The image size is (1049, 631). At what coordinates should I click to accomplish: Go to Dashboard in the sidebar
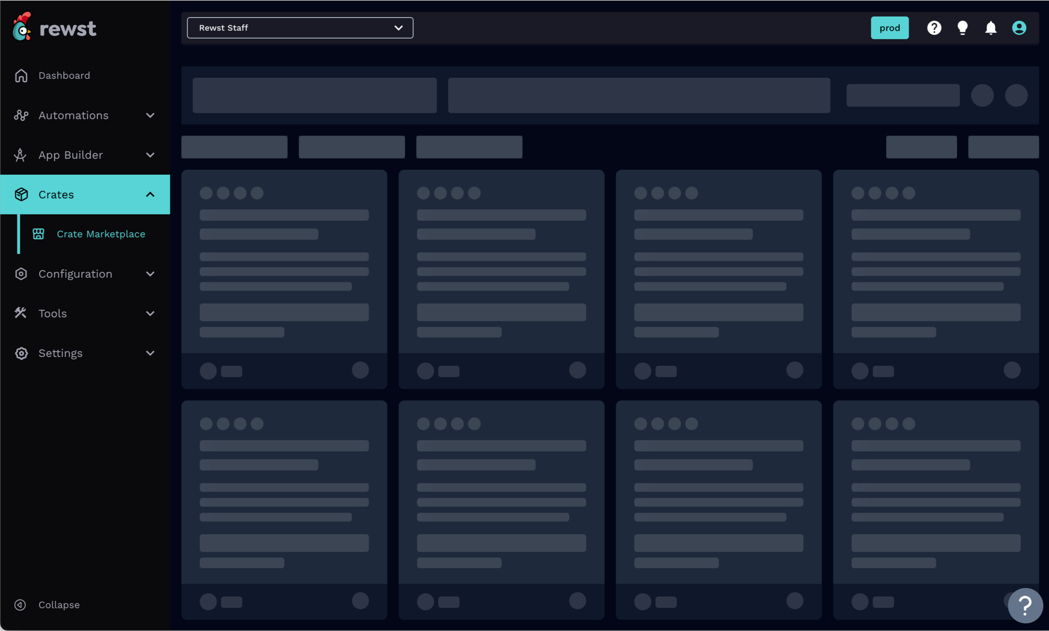point(64,76)
